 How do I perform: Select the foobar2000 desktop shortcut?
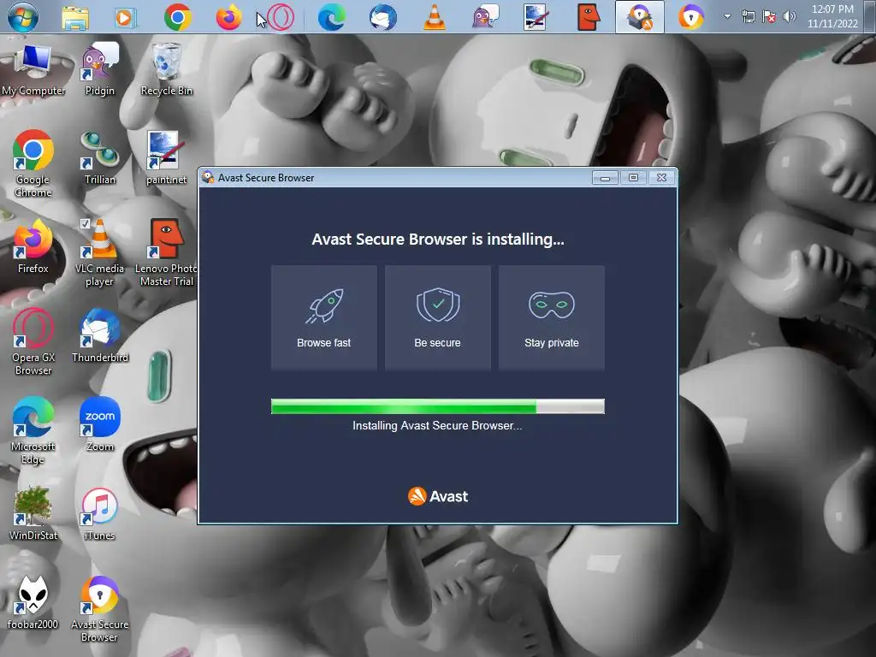(x=33, y=602)
